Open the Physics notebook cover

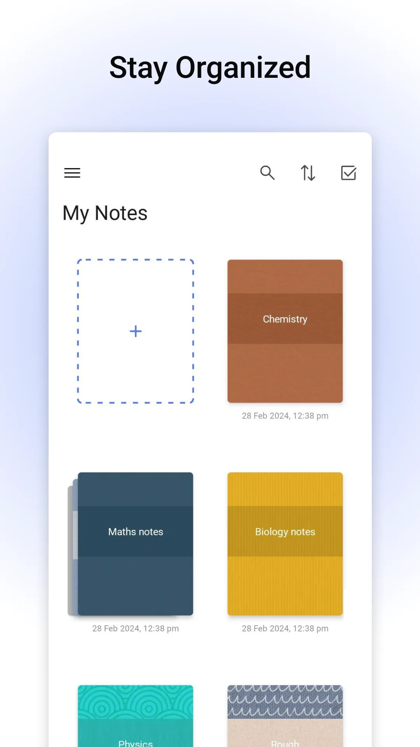coord(135,716)
